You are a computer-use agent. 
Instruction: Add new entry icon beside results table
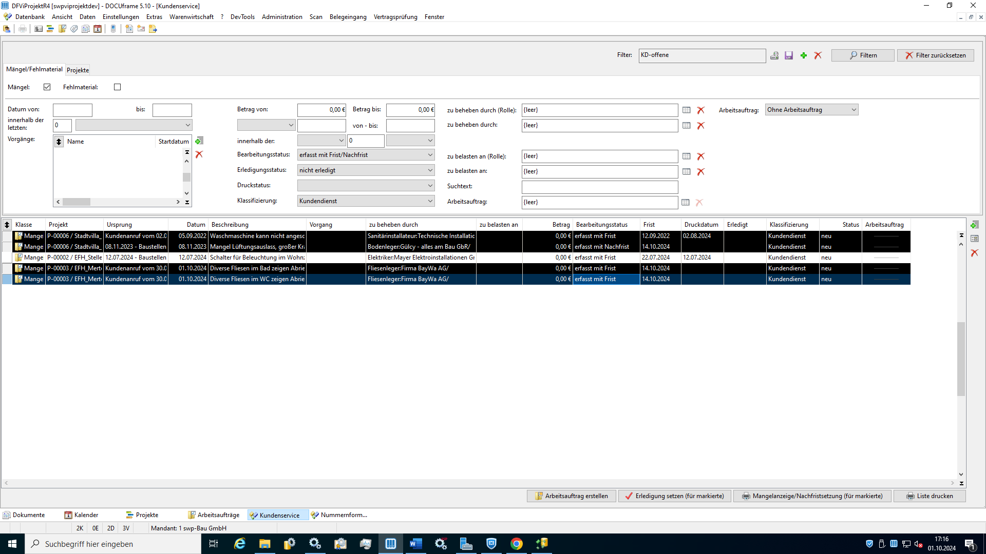[x=975, y=225]
